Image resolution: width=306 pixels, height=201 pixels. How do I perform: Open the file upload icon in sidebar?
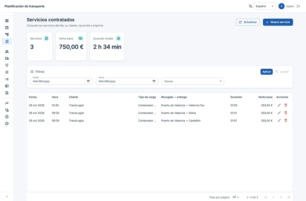tap(7, 93)
